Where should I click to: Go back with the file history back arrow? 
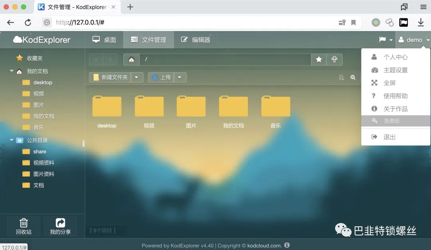[x=97, y=59]
